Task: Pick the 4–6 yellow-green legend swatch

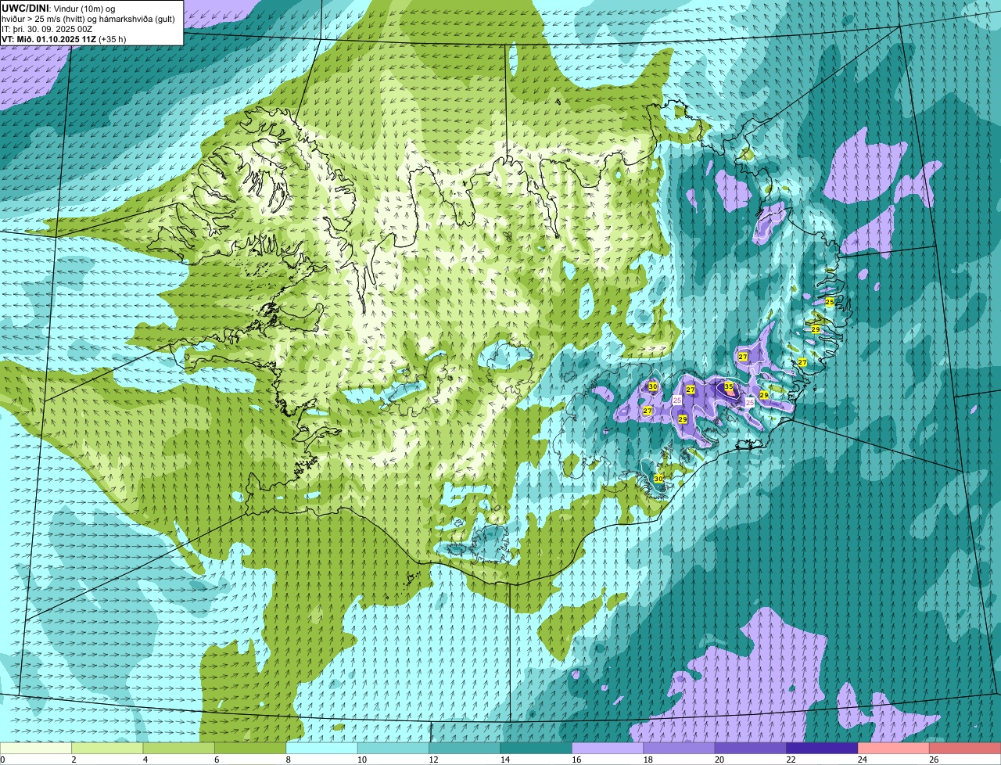Action: click(179, 749)
